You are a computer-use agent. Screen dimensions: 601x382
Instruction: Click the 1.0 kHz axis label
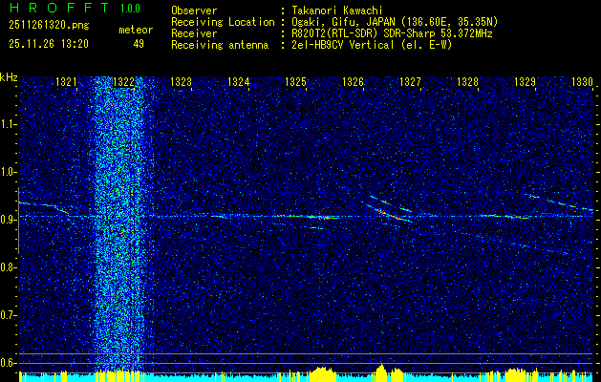[x=8, y=172]
